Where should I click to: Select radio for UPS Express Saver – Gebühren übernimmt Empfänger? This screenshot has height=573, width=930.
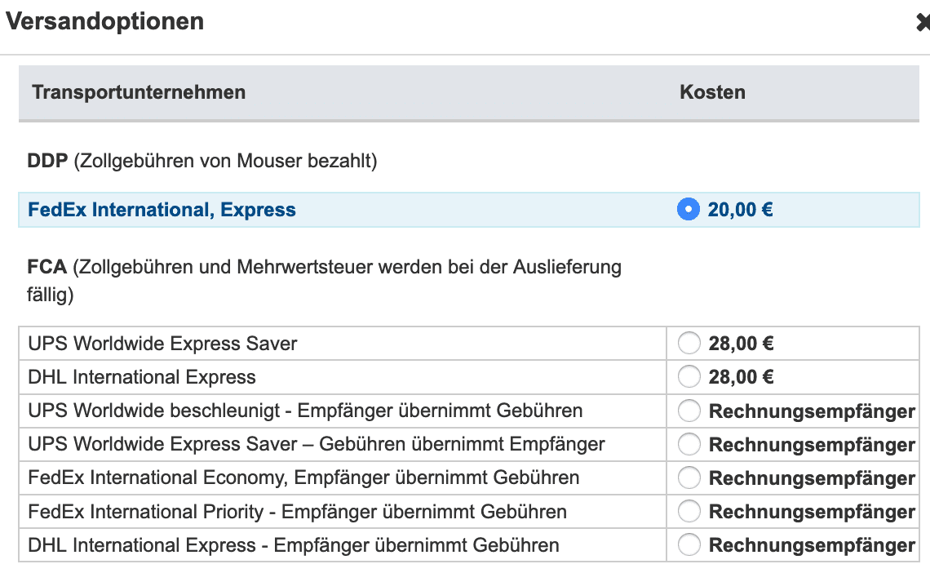689,444
